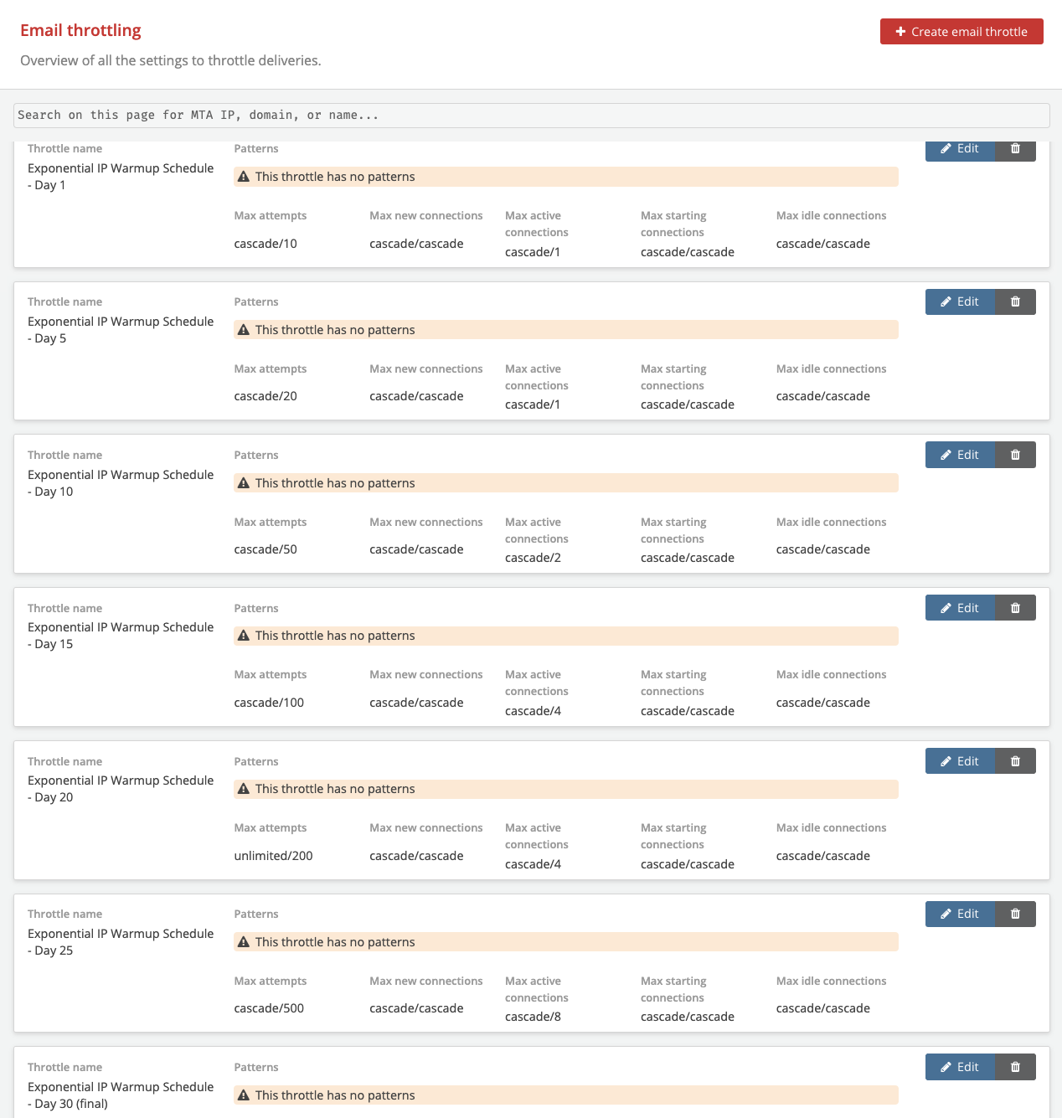Click the trash icon for Day 25 throttle
The height and width of the screenshot is (1118, 1062).
tap(1014, 914)
